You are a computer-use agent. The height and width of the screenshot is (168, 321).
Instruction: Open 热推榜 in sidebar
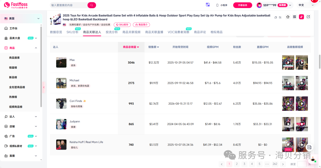tap(13, 97)
